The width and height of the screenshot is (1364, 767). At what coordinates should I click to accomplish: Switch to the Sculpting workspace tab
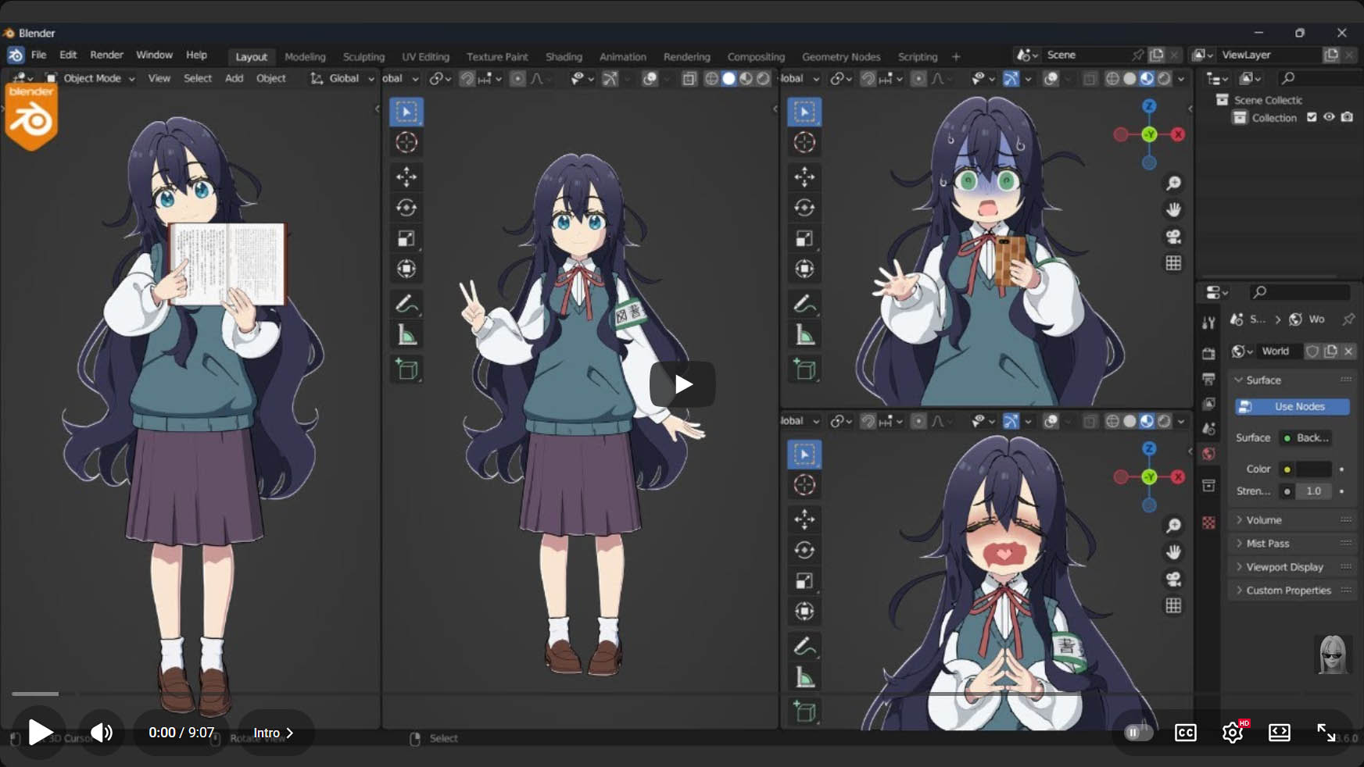click(x=363, y=57)
